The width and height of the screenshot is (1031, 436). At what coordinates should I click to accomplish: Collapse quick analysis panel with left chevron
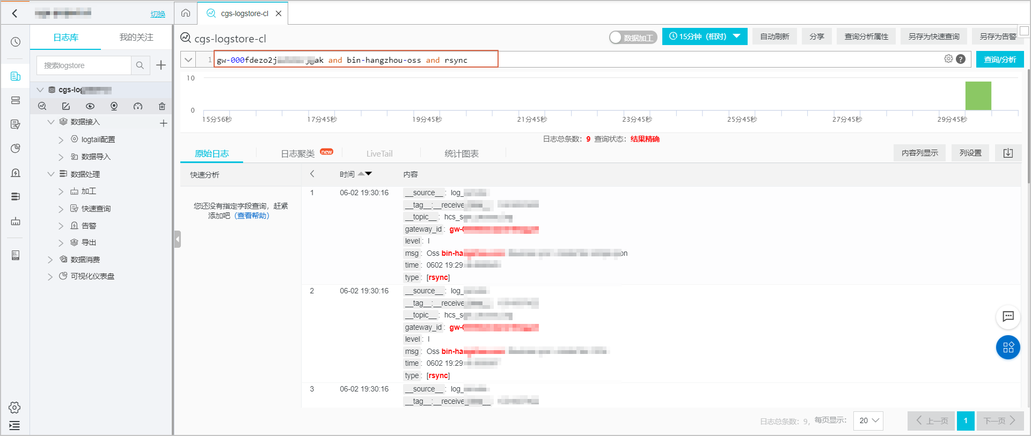click(312, 174)
